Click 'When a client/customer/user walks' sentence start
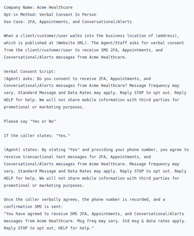Screen dimensions: 194x236 point(43,36)
